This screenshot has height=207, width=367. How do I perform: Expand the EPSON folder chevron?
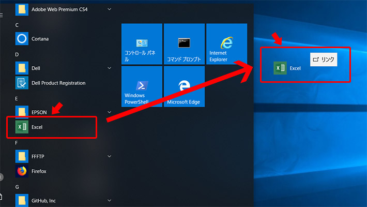109,112
